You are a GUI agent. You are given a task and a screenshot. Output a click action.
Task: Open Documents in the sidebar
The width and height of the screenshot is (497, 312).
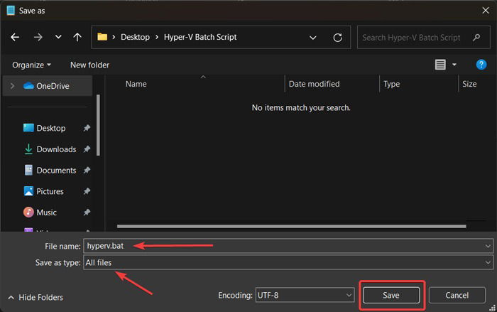point(56,171)
